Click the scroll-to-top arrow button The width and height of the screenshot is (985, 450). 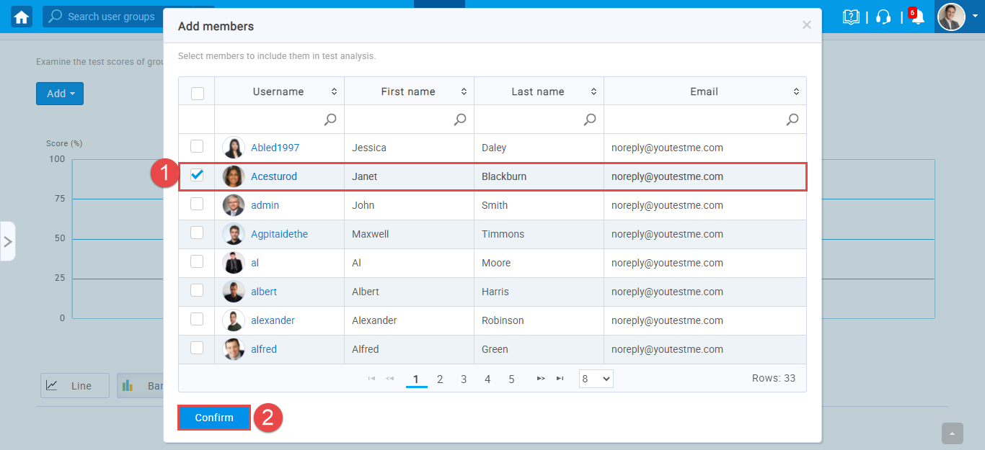click(953, 433)
